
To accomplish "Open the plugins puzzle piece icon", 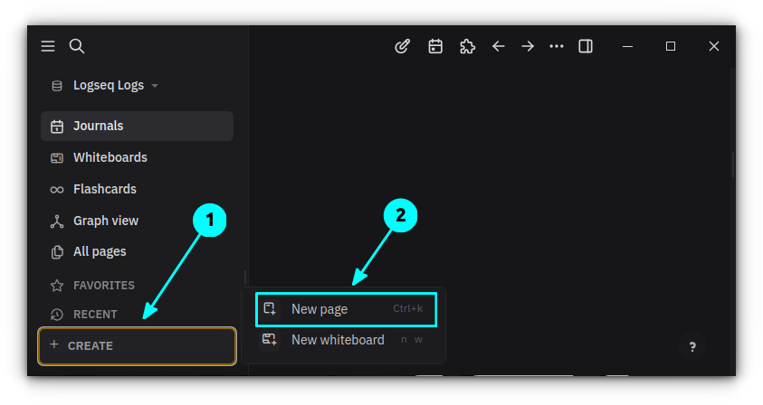I will click(467, 46).
